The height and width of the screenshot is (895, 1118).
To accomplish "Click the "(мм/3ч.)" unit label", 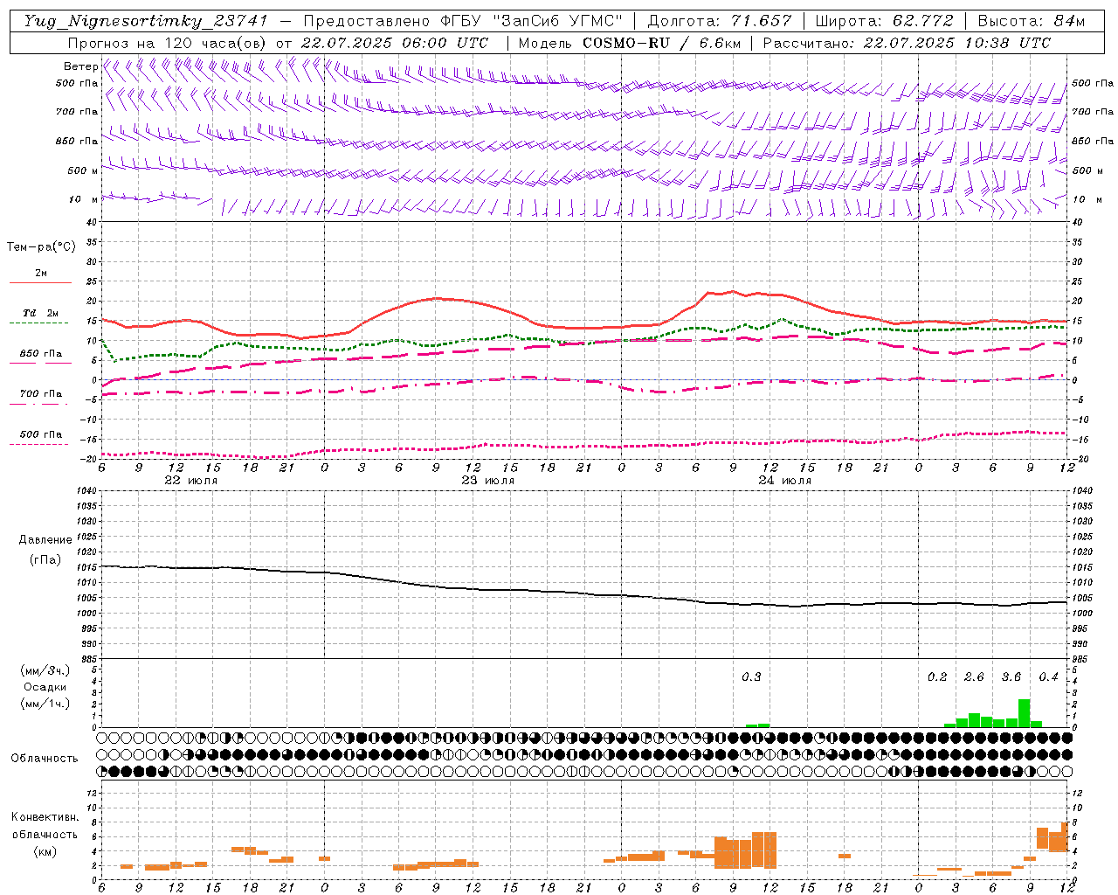I will [x=45, y=670].
